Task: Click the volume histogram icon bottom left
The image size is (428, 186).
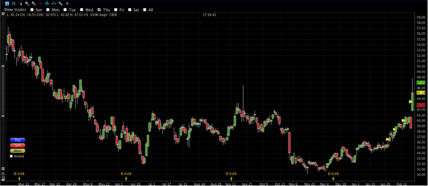Action: [3, 174]
